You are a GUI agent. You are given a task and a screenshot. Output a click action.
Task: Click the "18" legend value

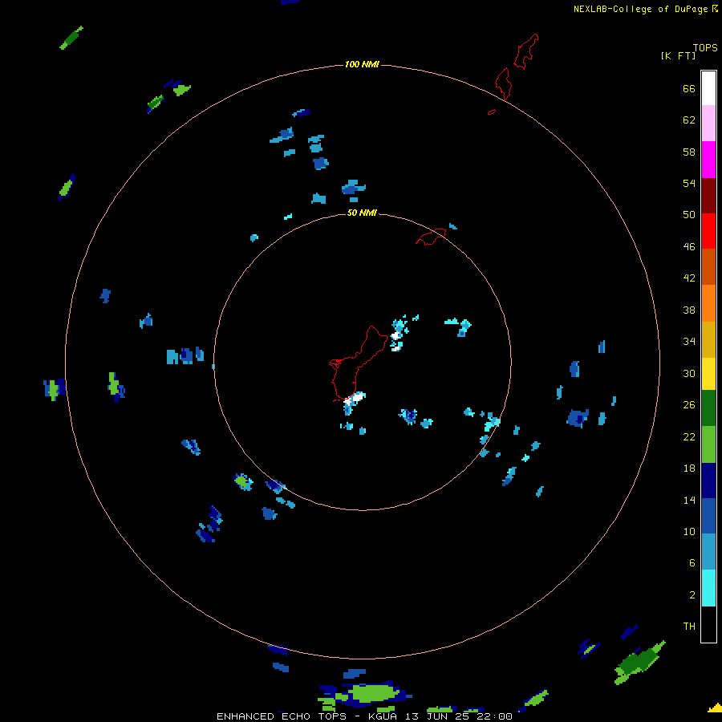point(689,468)
